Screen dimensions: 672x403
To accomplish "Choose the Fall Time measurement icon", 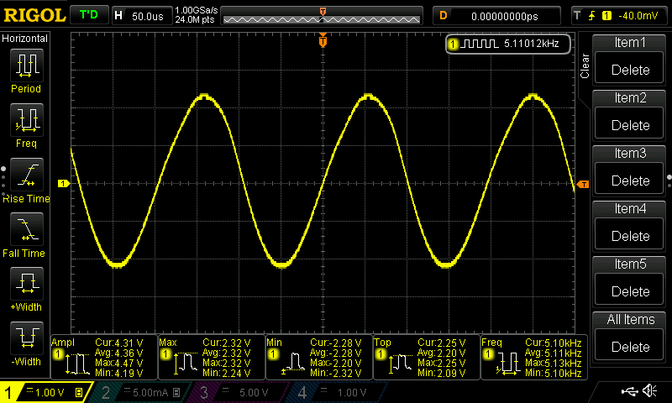I will 26,230.
